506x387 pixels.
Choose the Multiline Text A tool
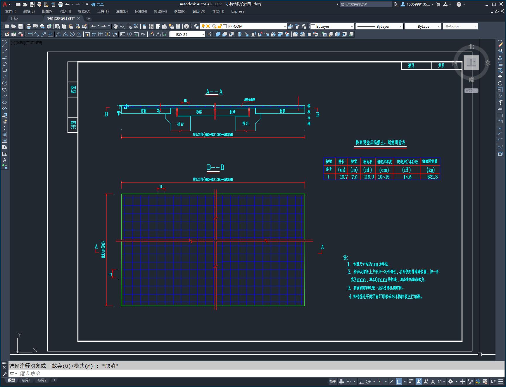click(x=5, y=160)
